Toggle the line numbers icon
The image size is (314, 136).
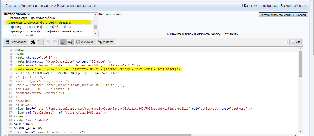(63, 42)
